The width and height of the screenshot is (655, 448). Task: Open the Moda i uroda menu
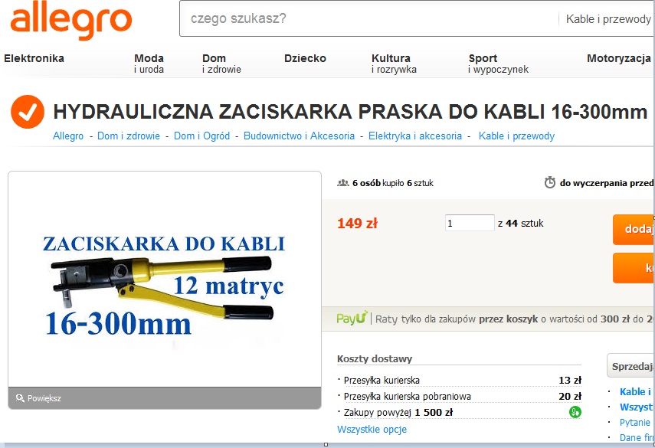[x=149, y=64]
